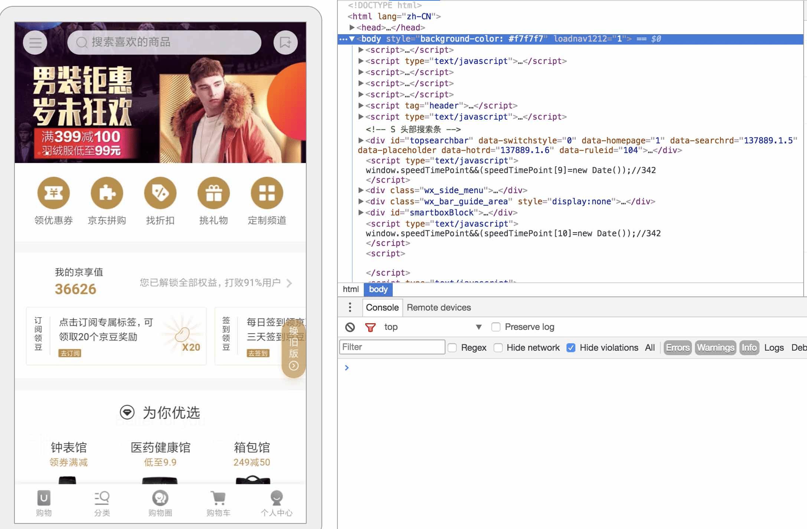Open the hamburger menu on JD homepage
This screenshot has height=529, width=807.
35,42
